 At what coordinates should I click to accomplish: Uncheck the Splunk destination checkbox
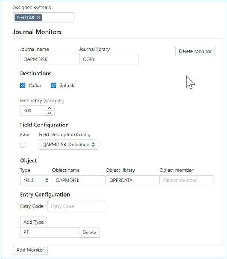(53, 86)
